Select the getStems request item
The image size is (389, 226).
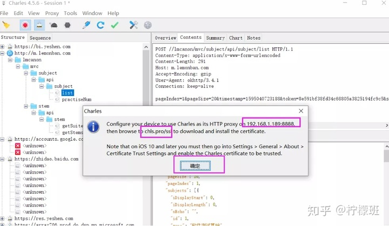[x=72, y=133]
